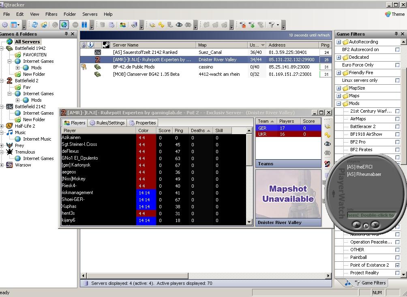Click the Mapshot Unavailable thumbnail

pos(288,194)
